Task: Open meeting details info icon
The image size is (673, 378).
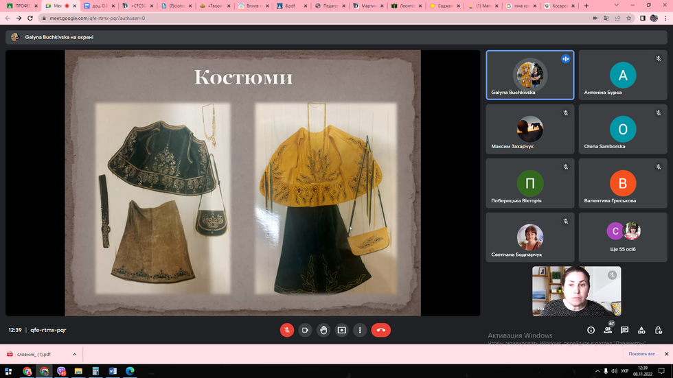Action: (591, 330)
